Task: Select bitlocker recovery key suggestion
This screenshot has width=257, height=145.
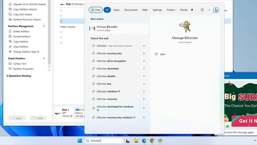Action: (x=119, y=53)
